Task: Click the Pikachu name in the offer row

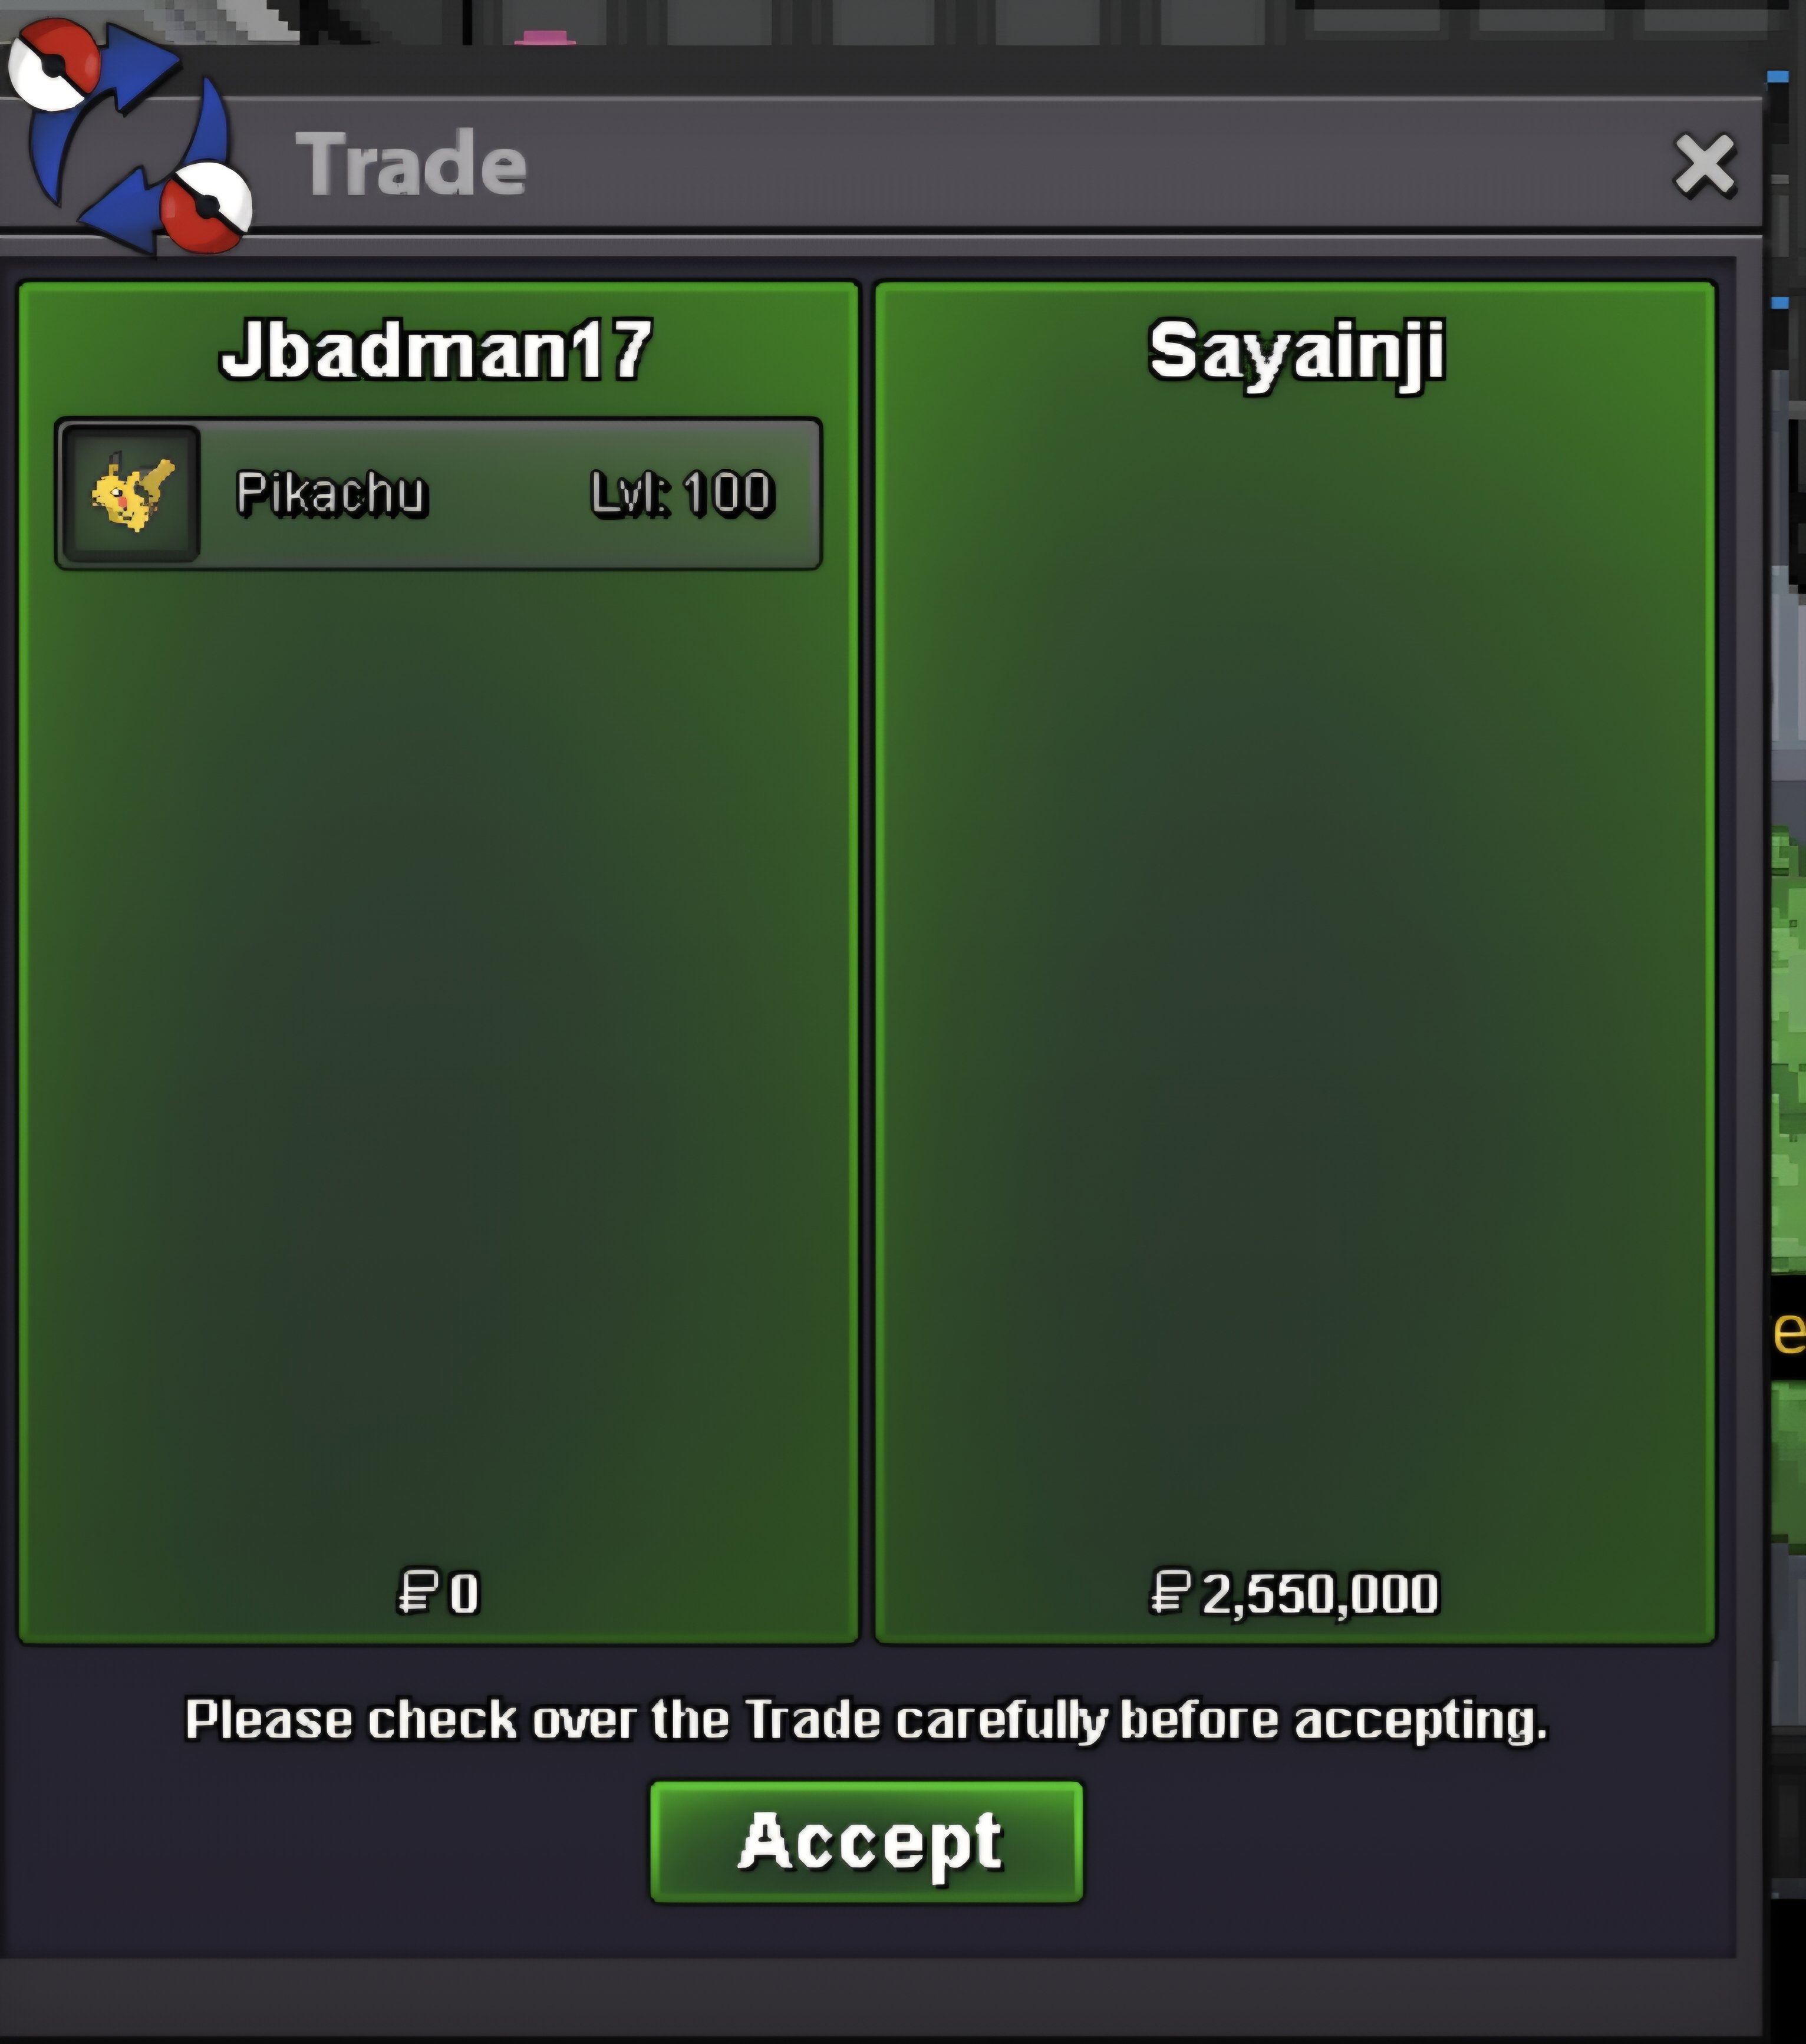Action: 331,493
